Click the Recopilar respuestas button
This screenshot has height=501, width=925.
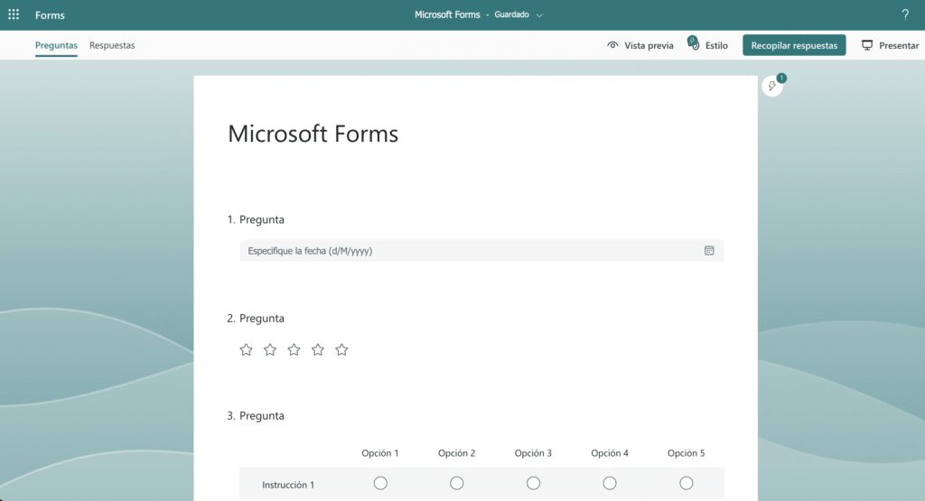coord(794,45)
